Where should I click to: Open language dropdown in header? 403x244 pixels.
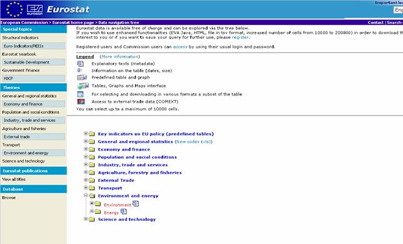click(x=398, y=10)
